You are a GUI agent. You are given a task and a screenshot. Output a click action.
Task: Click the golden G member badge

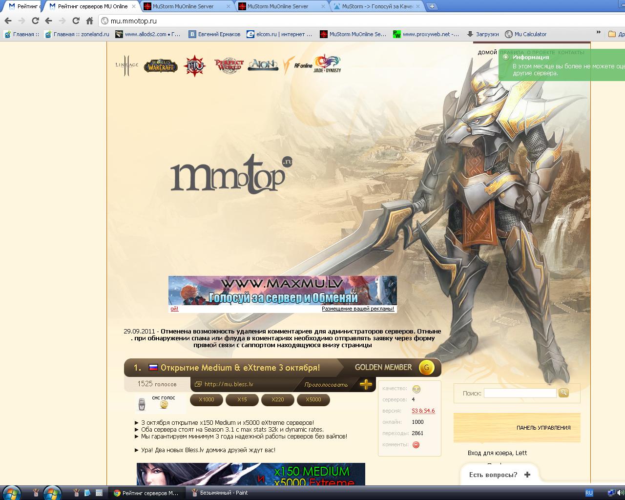point(426,367)
